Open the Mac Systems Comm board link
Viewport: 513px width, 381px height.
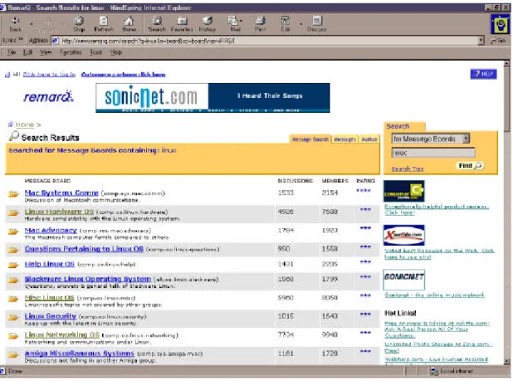tap(61, 193)
